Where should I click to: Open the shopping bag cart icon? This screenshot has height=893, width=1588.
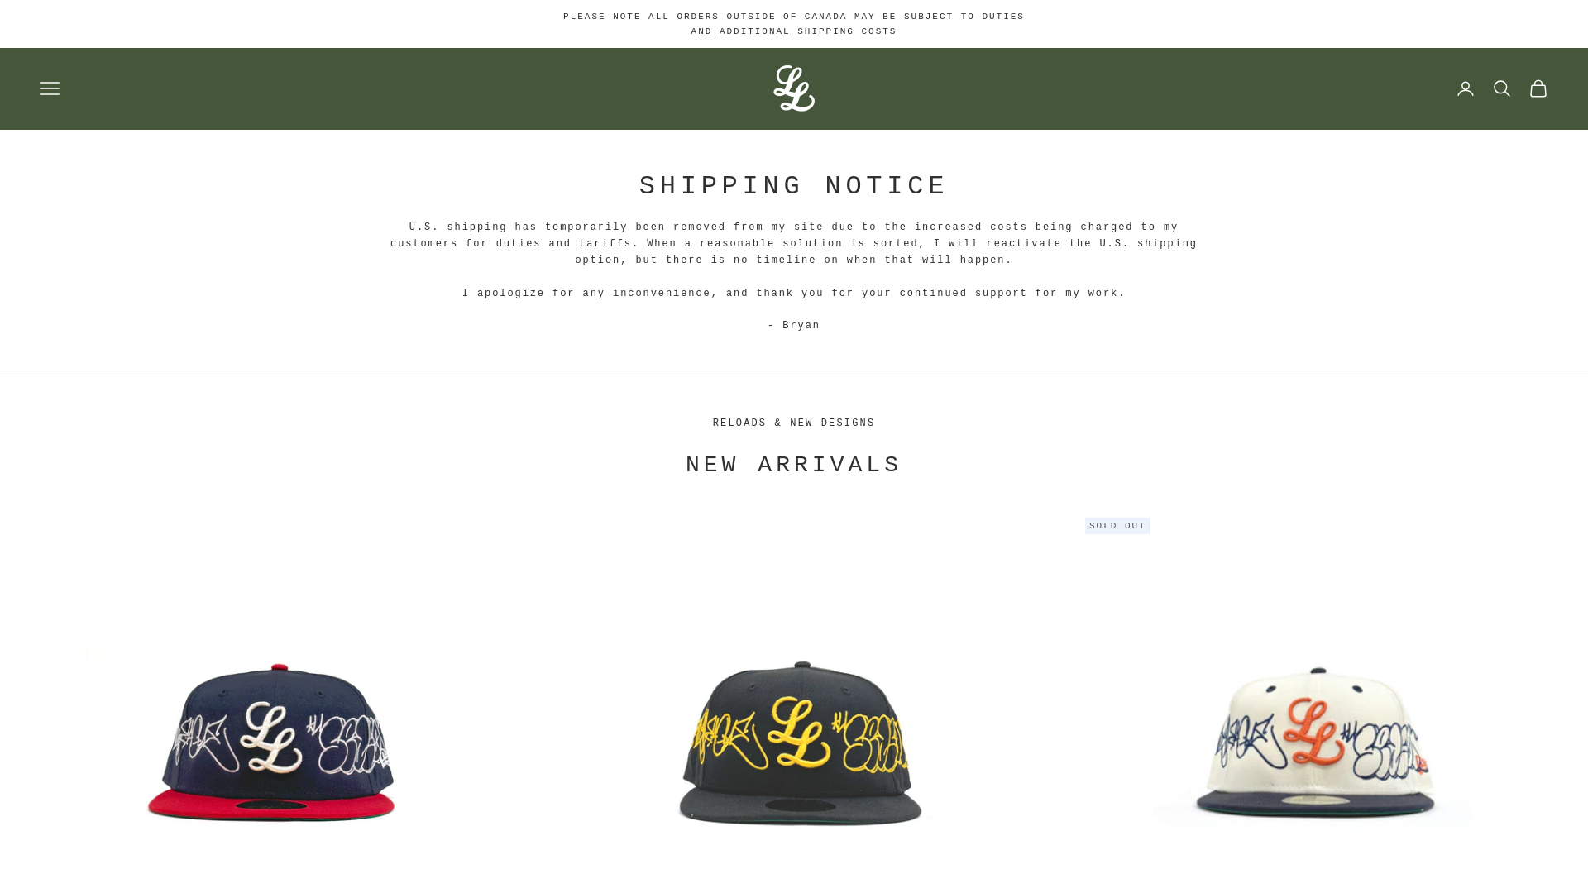(x=1538, y=88)
